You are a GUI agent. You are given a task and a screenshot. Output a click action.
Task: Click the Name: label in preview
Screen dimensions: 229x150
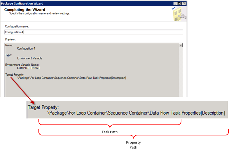[x=9, y=45]
